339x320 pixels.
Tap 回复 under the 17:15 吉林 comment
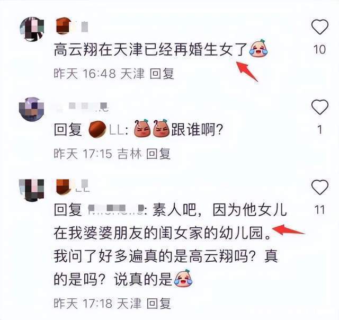(158, 154)
